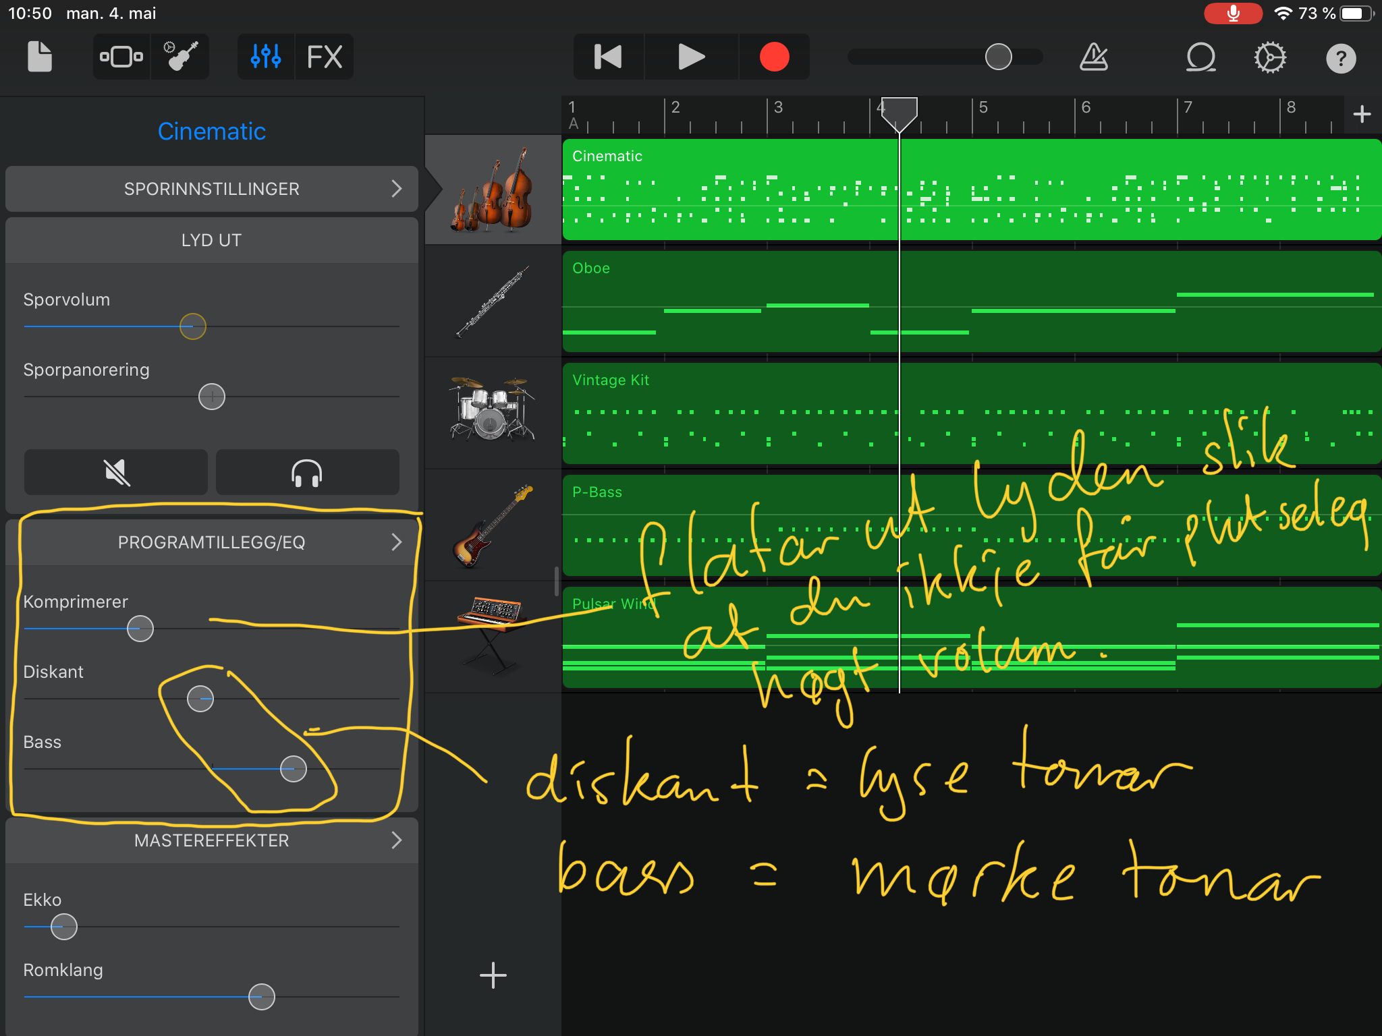Open the instrument browser guitar icon
Image resolution: width=1382 pixels, height=1036 pixels.
(180, 57)
